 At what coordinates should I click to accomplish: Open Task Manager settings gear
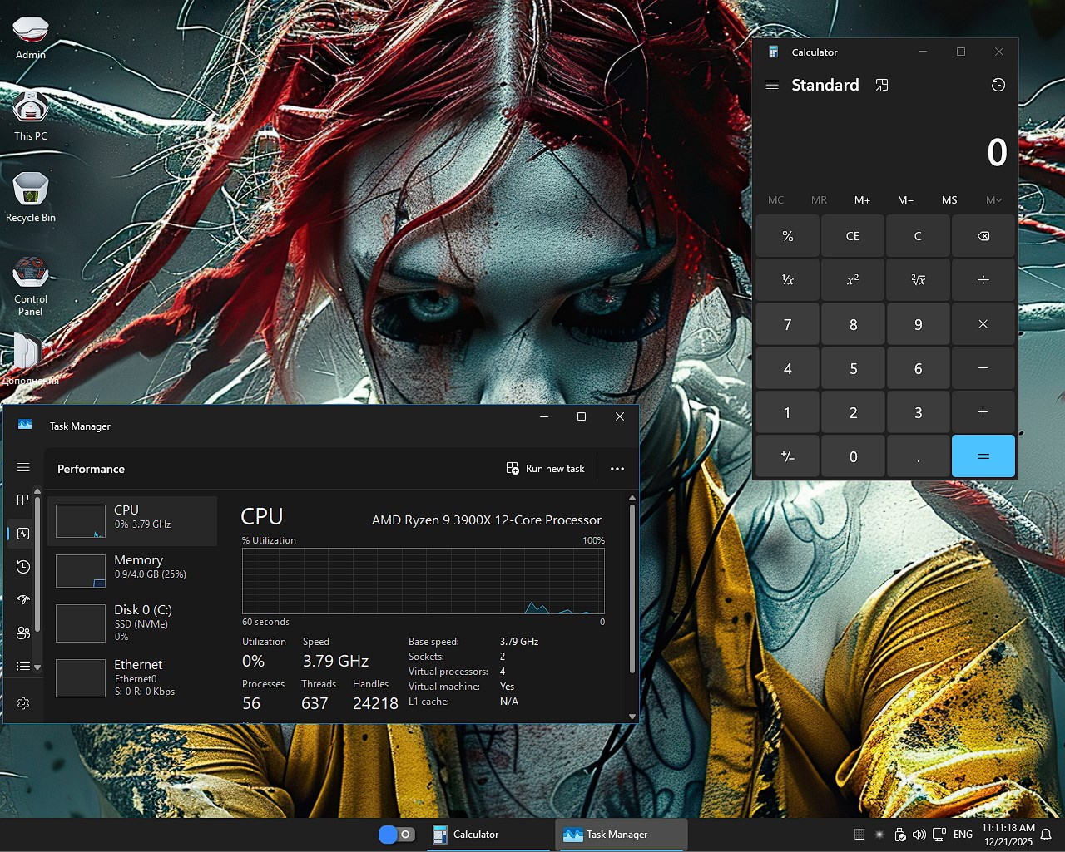[x=23, y=703]
